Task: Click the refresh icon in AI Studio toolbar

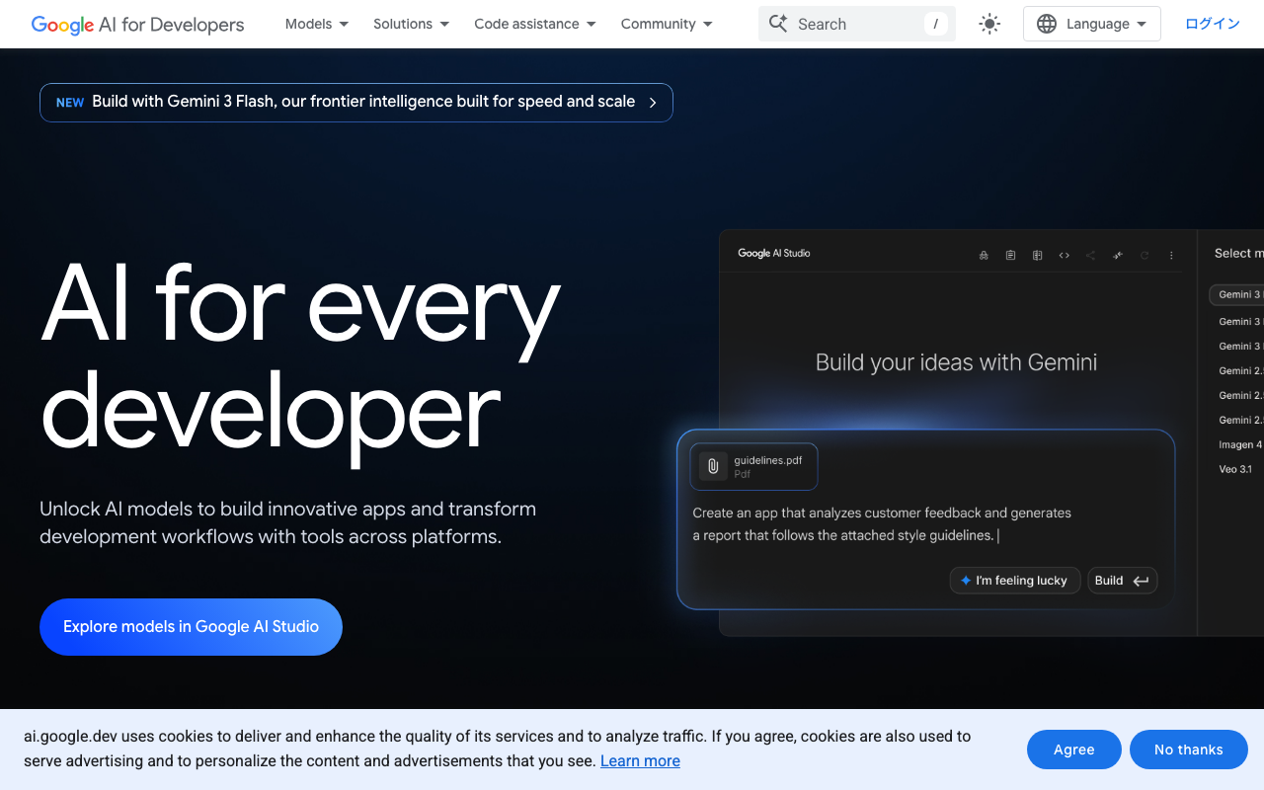Action: (x=1145, y=255)
